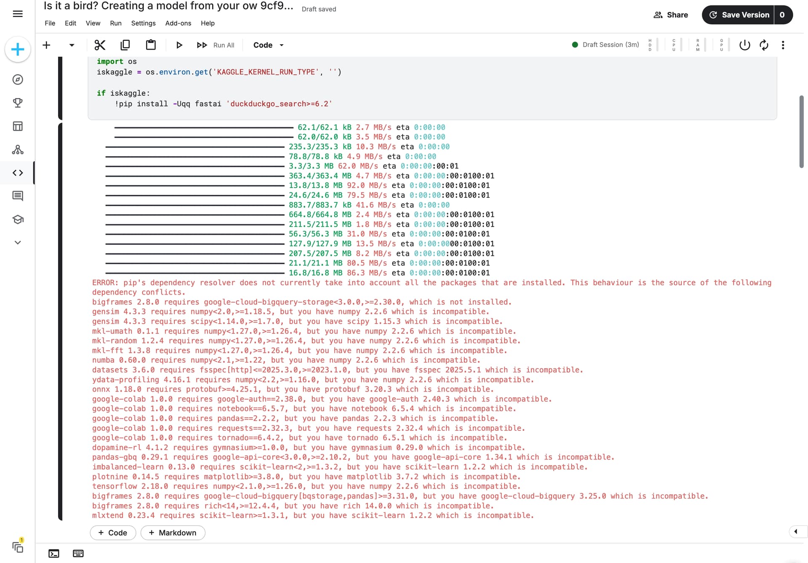
Task: Click the Save Version button
Action: coord(739,15)
